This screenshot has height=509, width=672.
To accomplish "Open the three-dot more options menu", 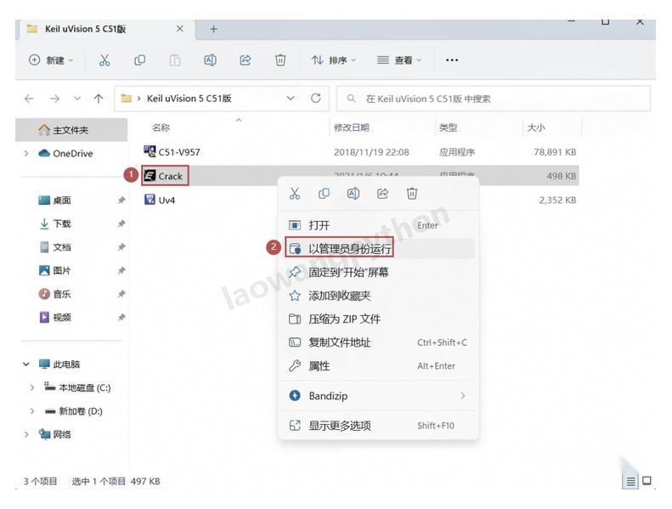I will [452, 60].
